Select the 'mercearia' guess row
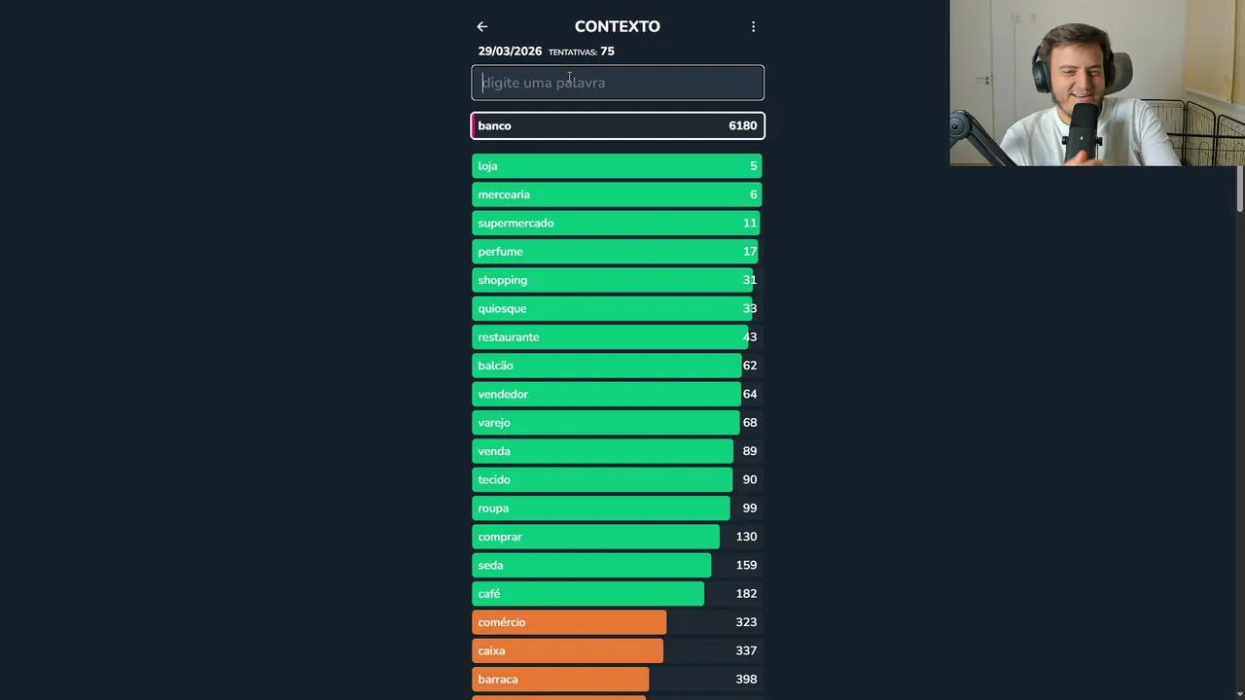This screenshot has height=700, width=1245. pos(618,194)
